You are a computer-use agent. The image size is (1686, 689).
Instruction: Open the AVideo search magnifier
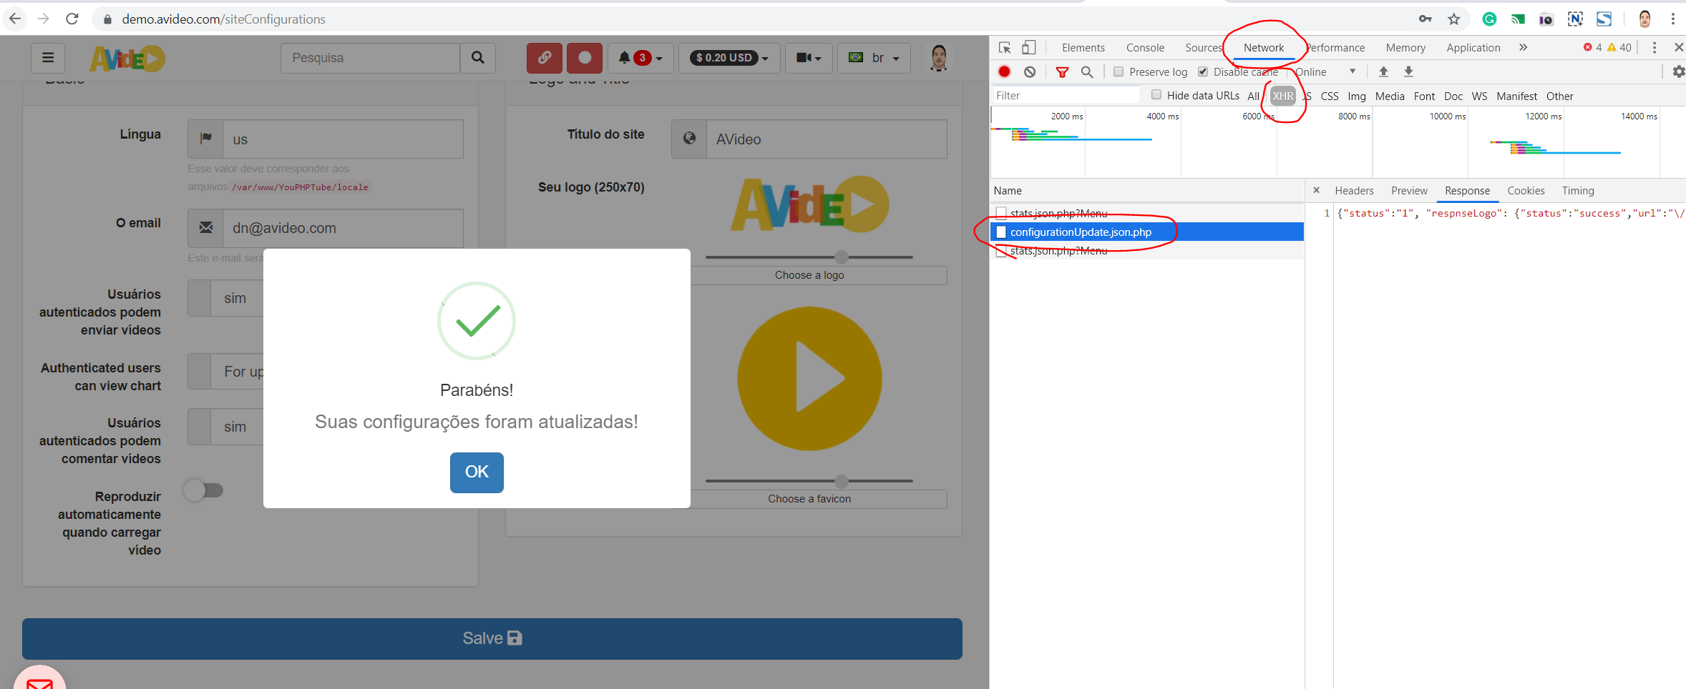(477, 58)
